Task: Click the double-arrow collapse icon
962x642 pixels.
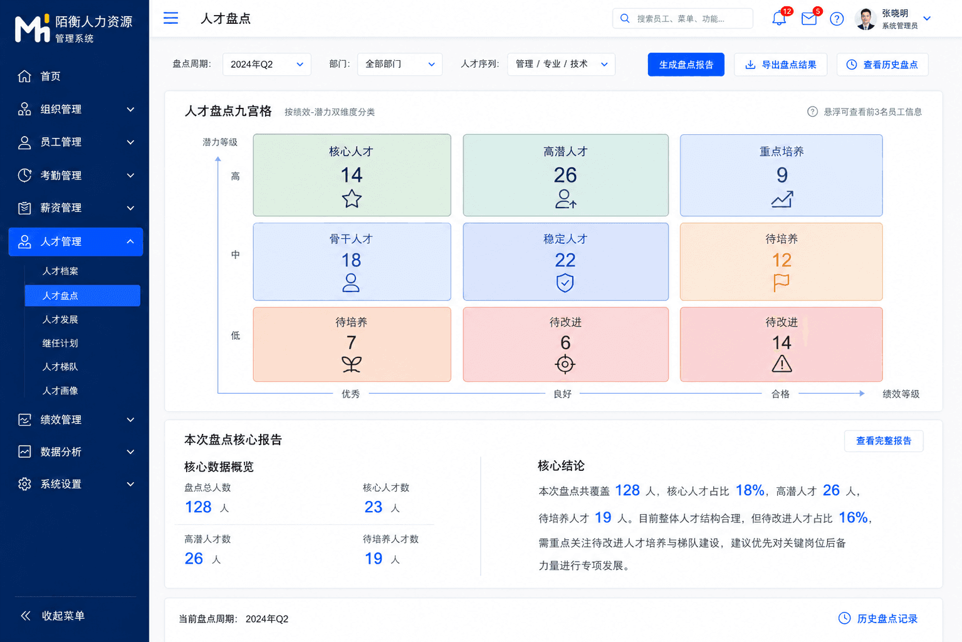Action: pos(26,616)
